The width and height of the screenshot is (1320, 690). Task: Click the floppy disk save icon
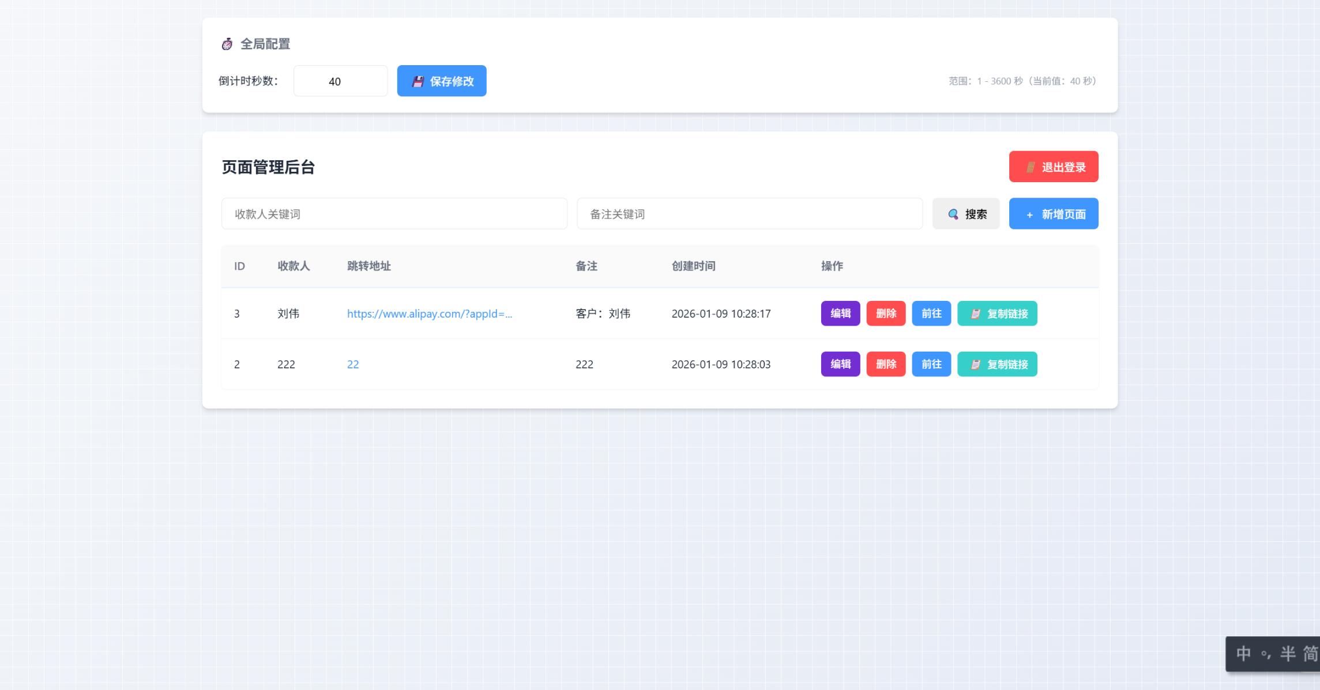[x=418, y=81]
